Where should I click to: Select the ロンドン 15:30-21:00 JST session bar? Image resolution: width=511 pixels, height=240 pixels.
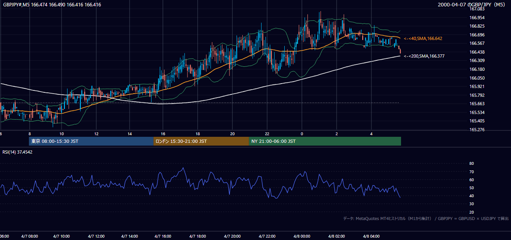[x=201, y=141]
